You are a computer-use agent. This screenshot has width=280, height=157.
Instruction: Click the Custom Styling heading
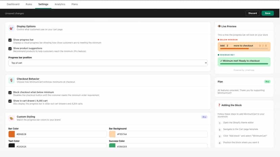(x=26, y=117)
